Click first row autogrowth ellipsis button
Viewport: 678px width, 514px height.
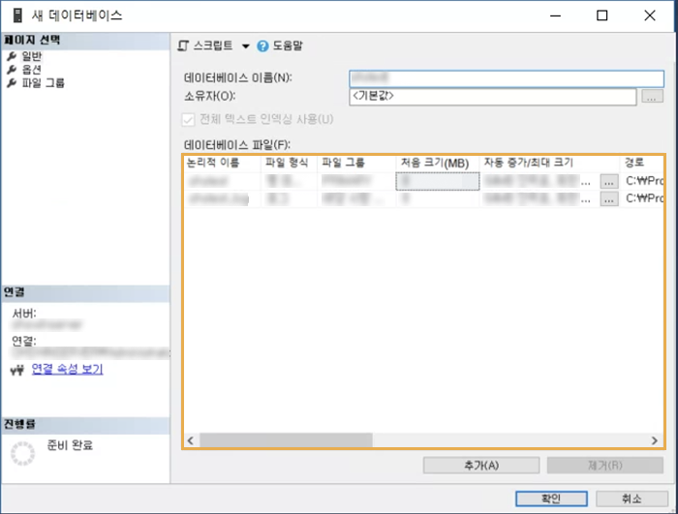(608, 181)
